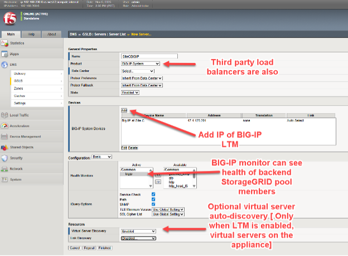Screen dimensions: 348x256
Task: Click the Active monitors list scrollbar
Action: tap(151, 178)
